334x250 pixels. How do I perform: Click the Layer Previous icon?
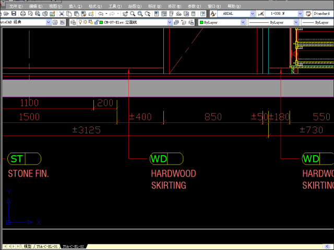coord(184,22)
